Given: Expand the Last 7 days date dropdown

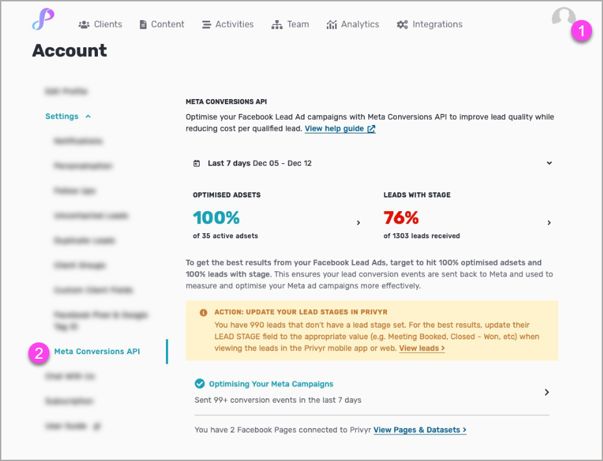Looking at the screenshot, I should point(549,163).
